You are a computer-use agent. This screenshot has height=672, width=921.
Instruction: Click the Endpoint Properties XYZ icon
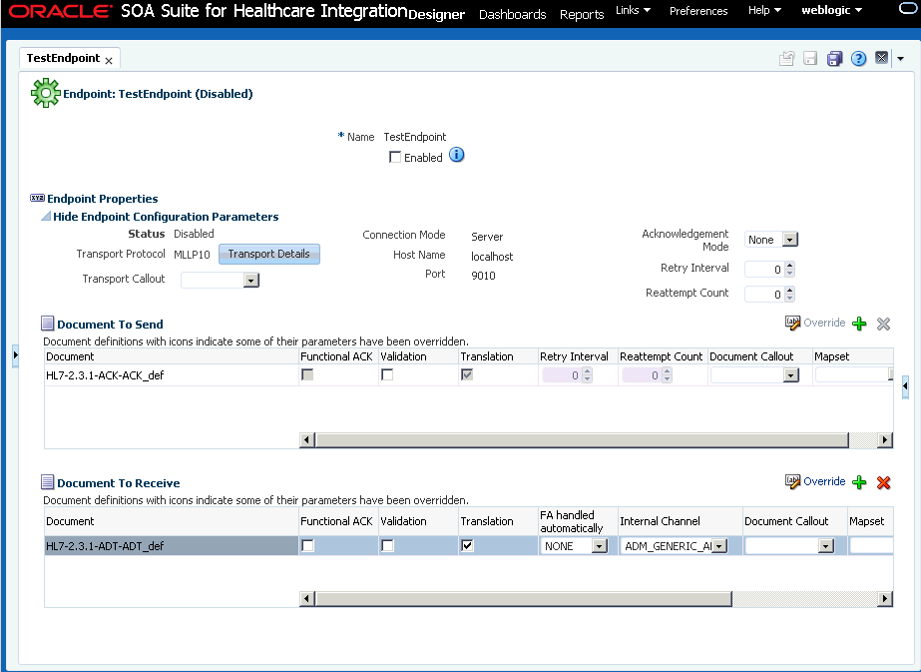coord(37,198)
